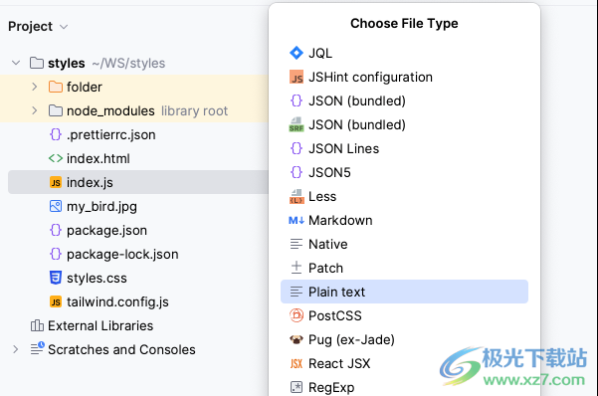Click the Markdown M-arrow icon
This screenshot has width=598, height=396.
click(x=297, y=220)
